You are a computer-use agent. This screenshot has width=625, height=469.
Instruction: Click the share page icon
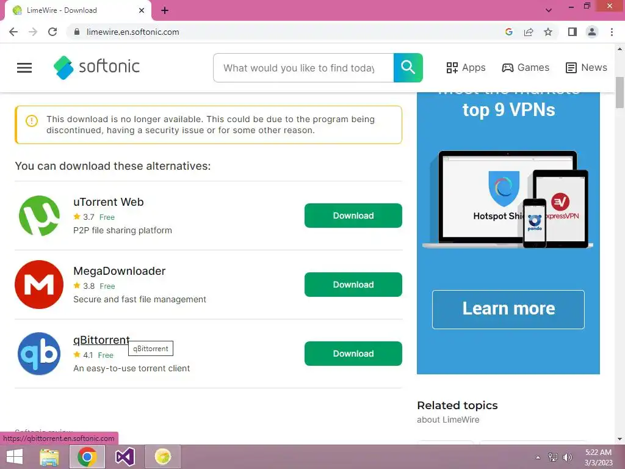[x=529, y=32]
